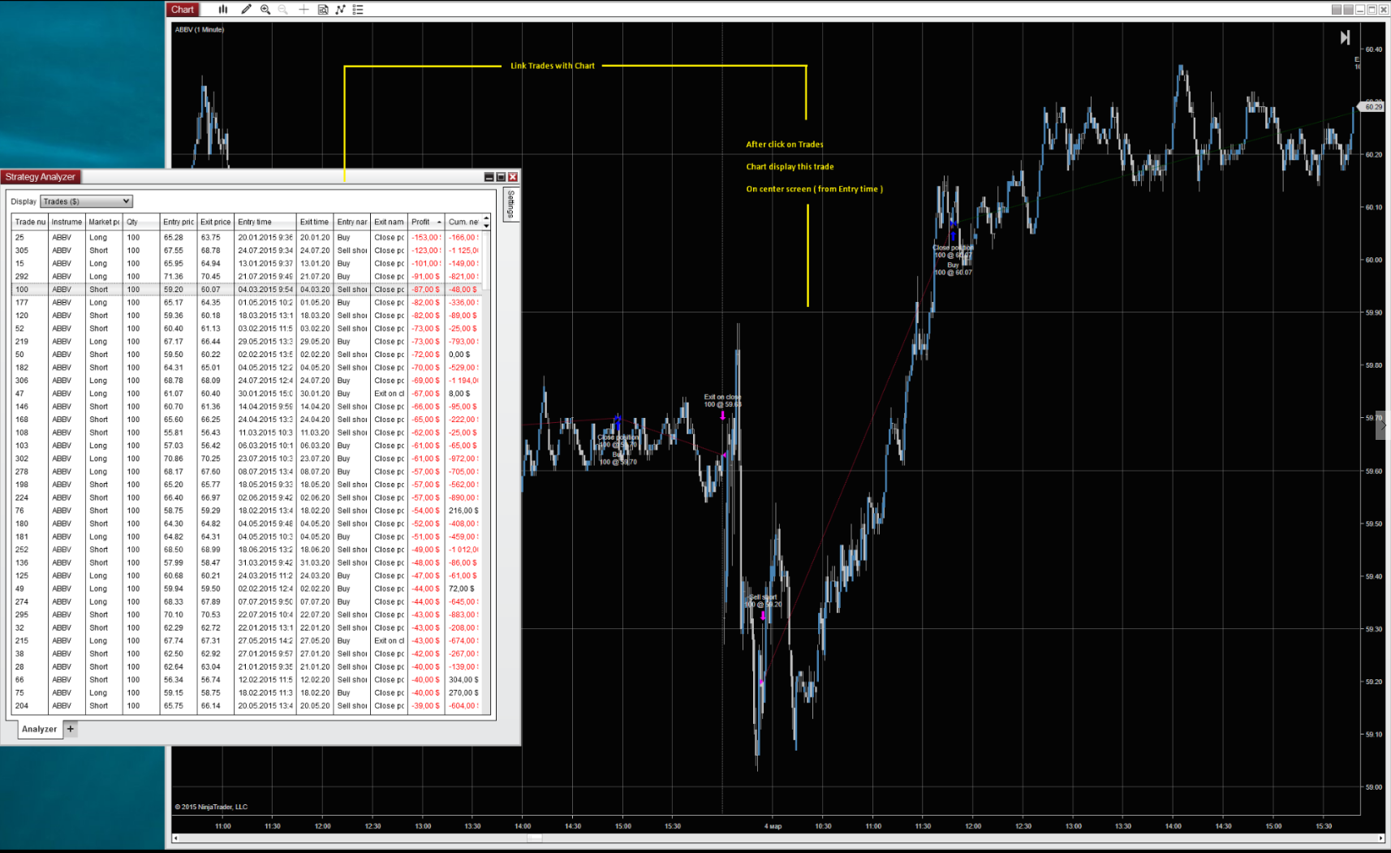The height and width of the screenshot is (853, 1391).
Task: Sort by the Qty column header
Action: point(141,222)
